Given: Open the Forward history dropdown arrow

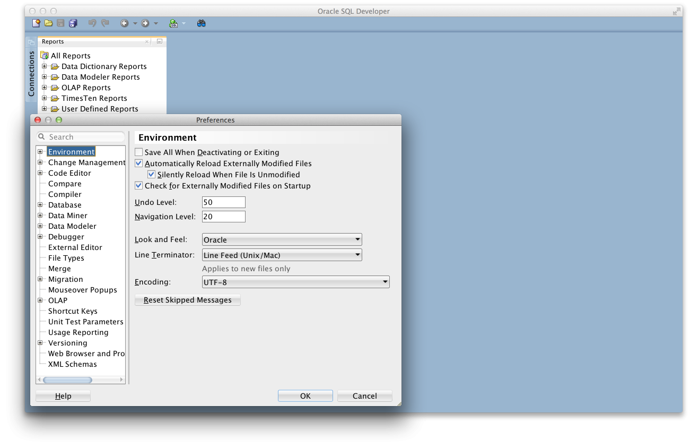Looking at the screenshot, I should click(155, 23).
